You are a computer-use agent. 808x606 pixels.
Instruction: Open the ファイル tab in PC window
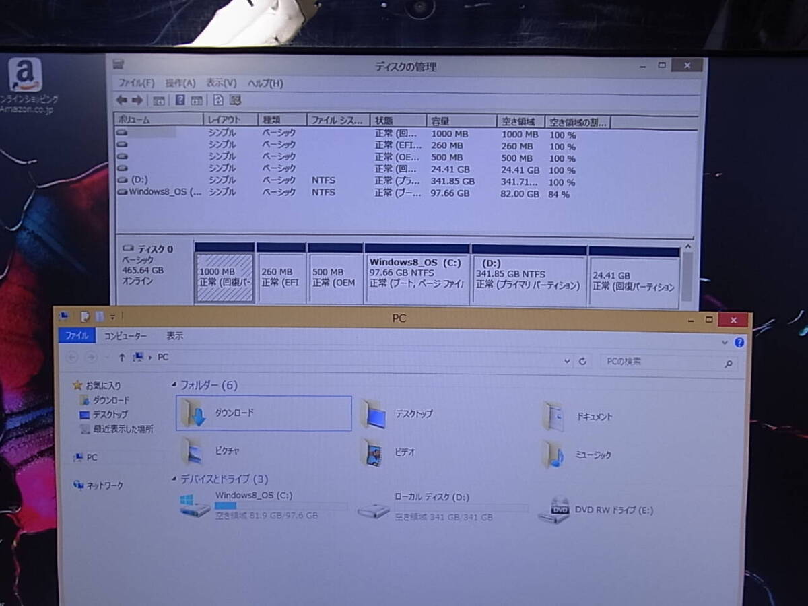(77, 335)
